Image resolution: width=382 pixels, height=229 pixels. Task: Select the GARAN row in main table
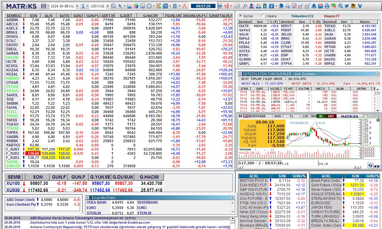119,53
